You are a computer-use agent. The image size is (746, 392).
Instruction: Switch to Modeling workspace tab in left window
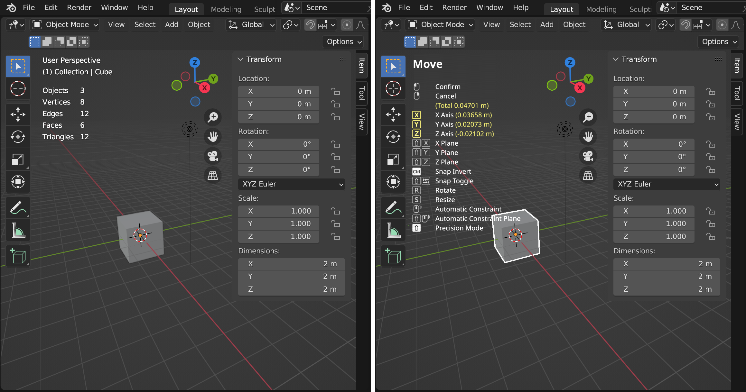click(226, 9)
